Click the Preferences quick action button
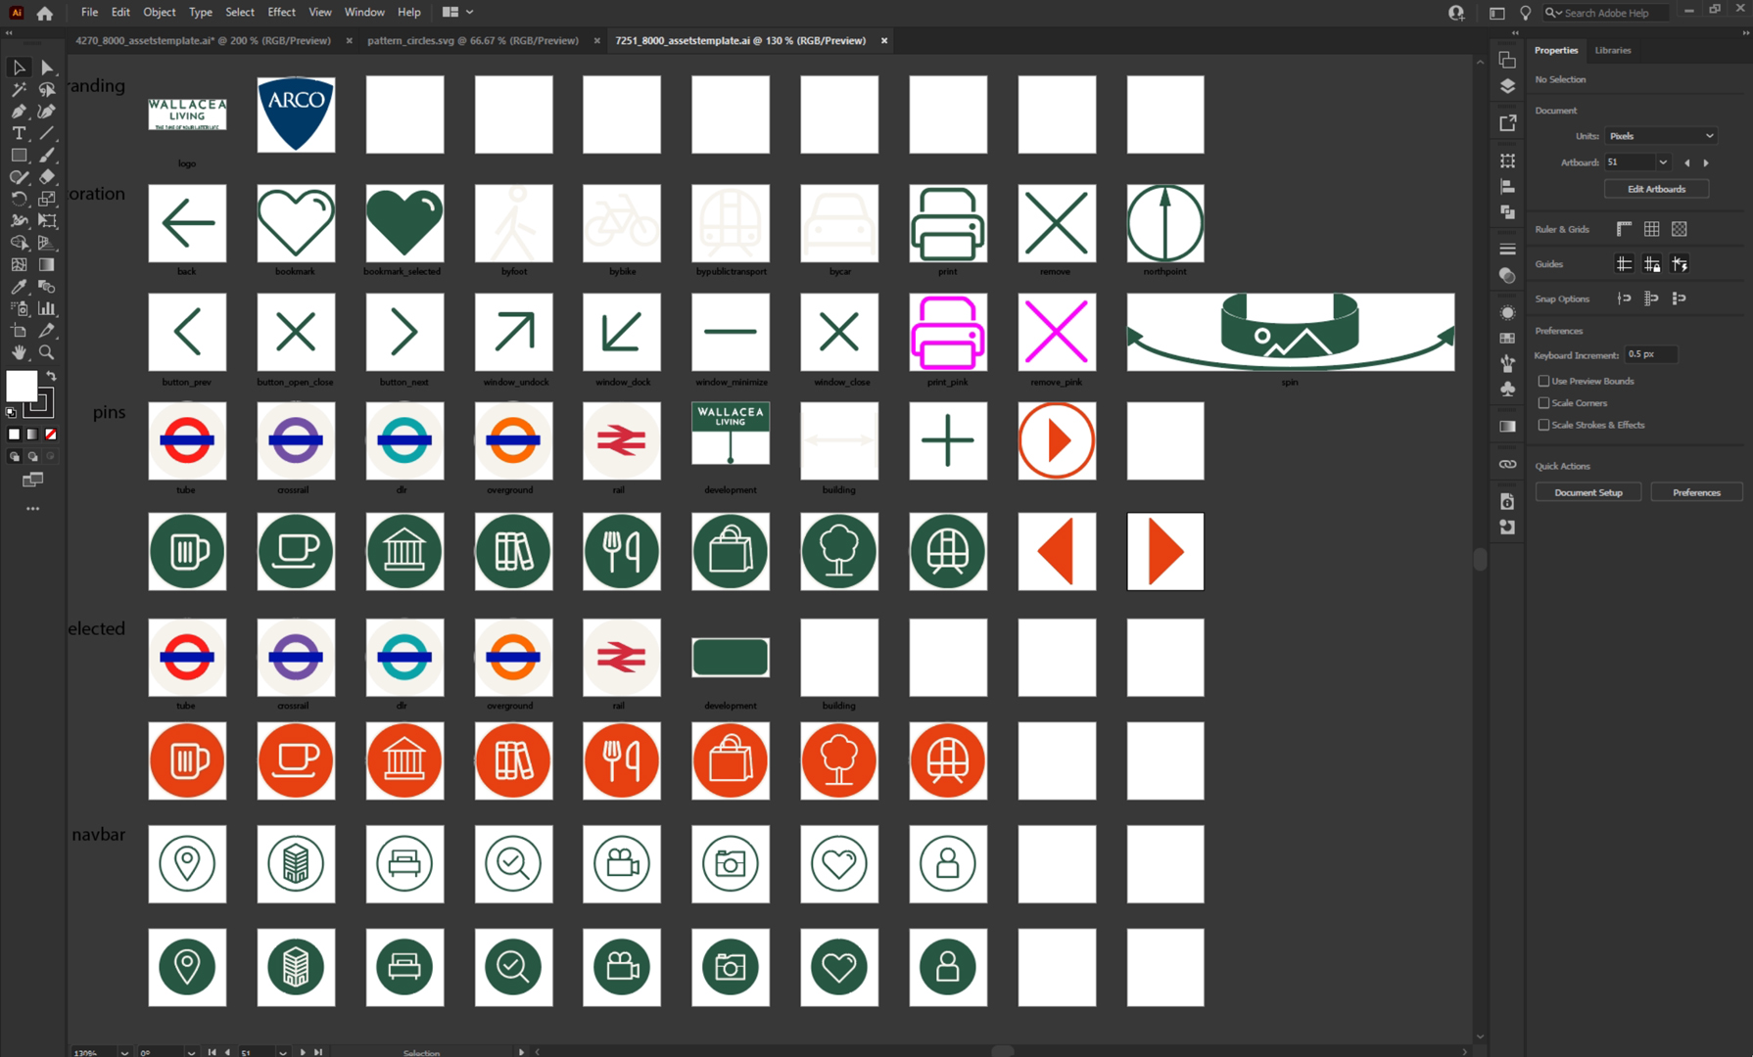Viewport: 1753px width, 1057px height. pyautogui.click(x=1696, y=492)
